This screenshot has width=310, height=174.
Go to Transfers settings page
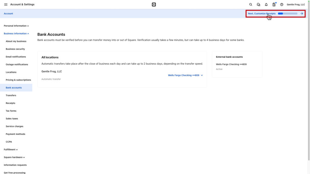[x=11, y=95]
